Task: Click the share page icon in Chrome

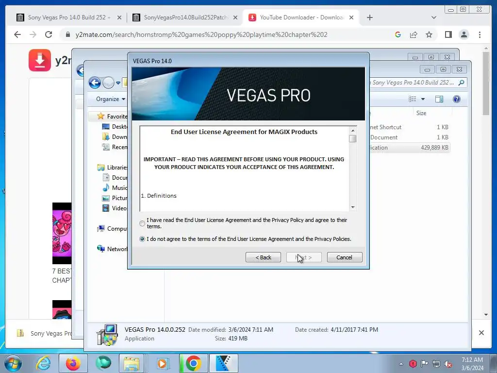Action: 414,34
